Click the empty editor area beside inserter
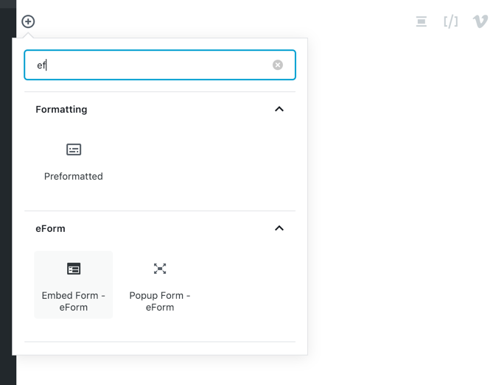The width and height of the screenshot is (493, 385). point(399,204)
